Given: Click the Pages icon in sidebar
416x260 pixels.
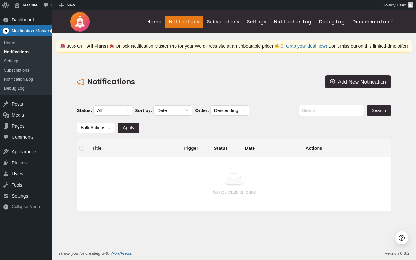Looking at the screenshot, I should [6, 126].
